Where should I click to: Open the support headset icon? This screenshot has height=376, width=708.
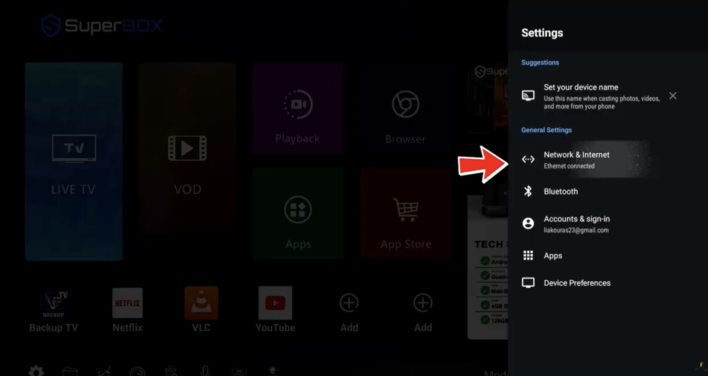[273, 371]
